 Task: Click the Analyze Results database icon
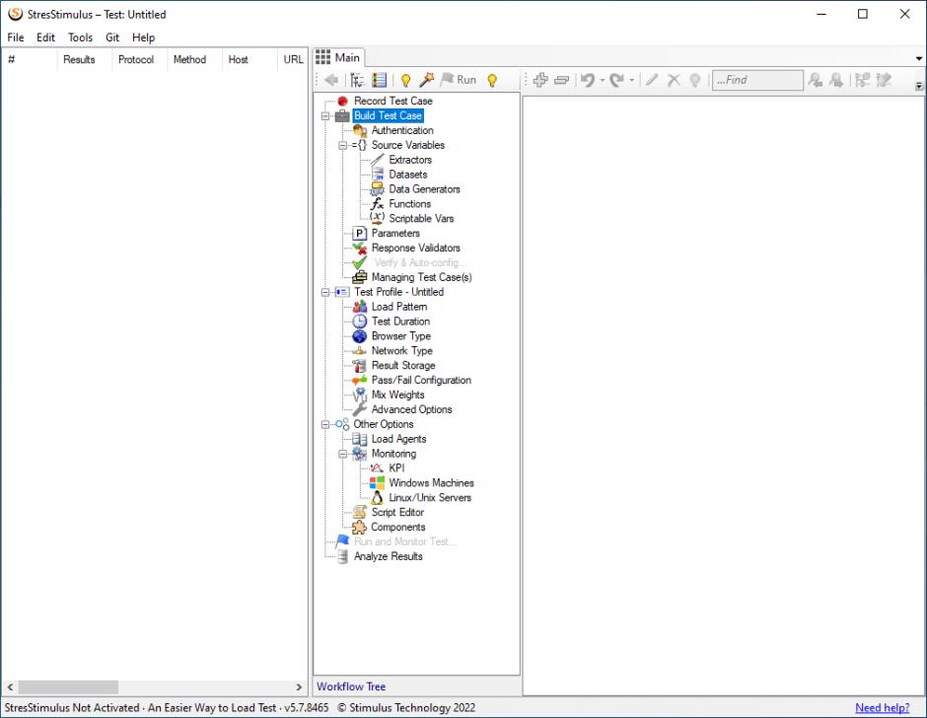[342, 556]
